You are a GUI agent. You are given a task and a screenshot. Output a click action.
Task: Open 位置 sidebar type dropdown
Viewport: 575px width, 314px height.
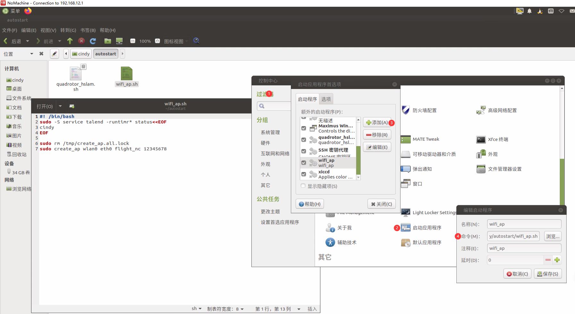(x=18, y=54)
